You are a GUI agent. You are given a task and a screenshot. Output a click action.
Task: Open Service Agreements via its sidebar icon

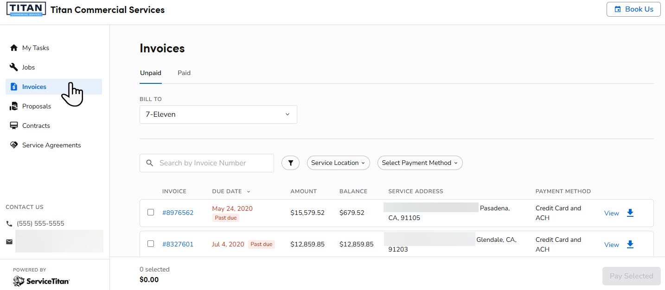click(13, 145)
